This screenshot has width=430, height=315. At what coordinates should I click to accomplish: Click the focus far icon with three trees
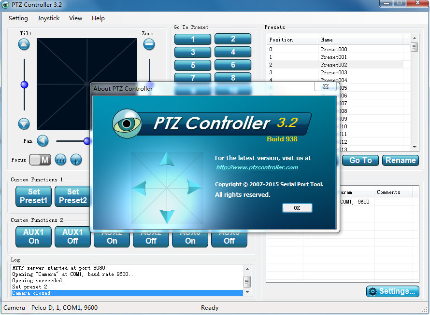[x=60, y=159]
